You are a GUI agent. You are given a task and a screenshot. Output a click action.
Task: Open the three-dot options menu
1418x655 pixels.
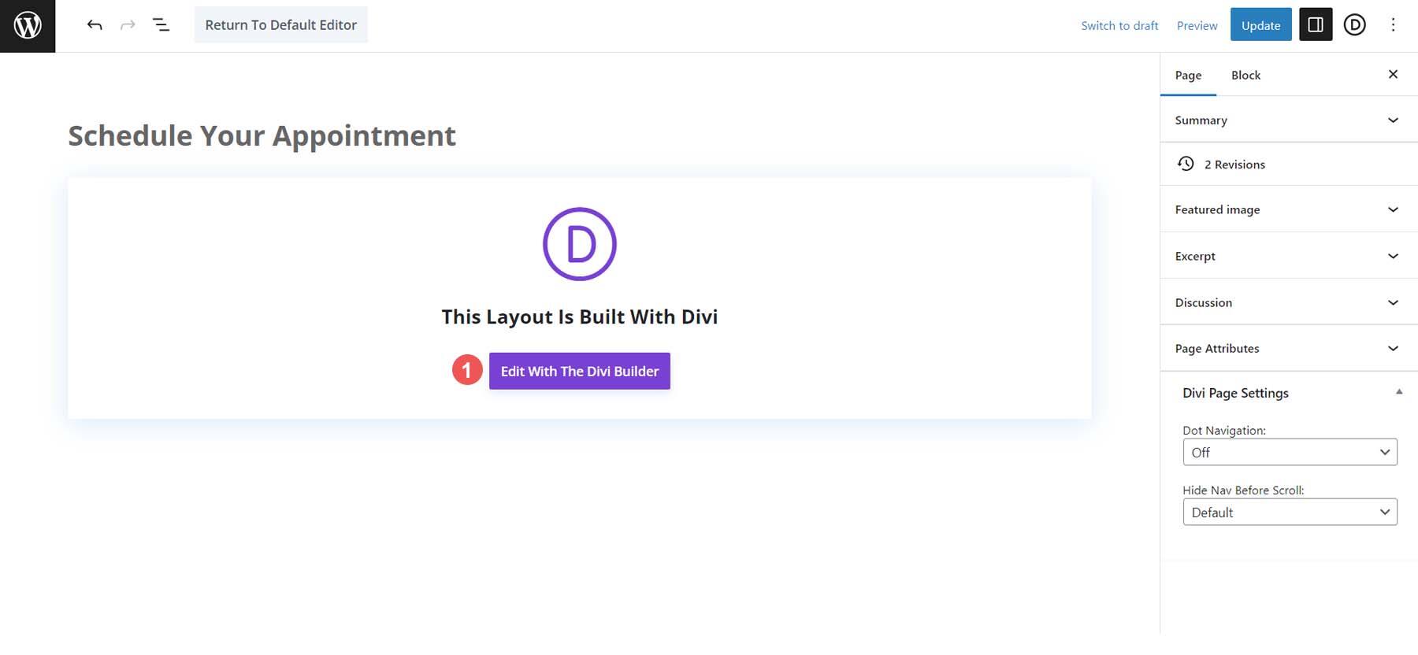[1393, 25]
